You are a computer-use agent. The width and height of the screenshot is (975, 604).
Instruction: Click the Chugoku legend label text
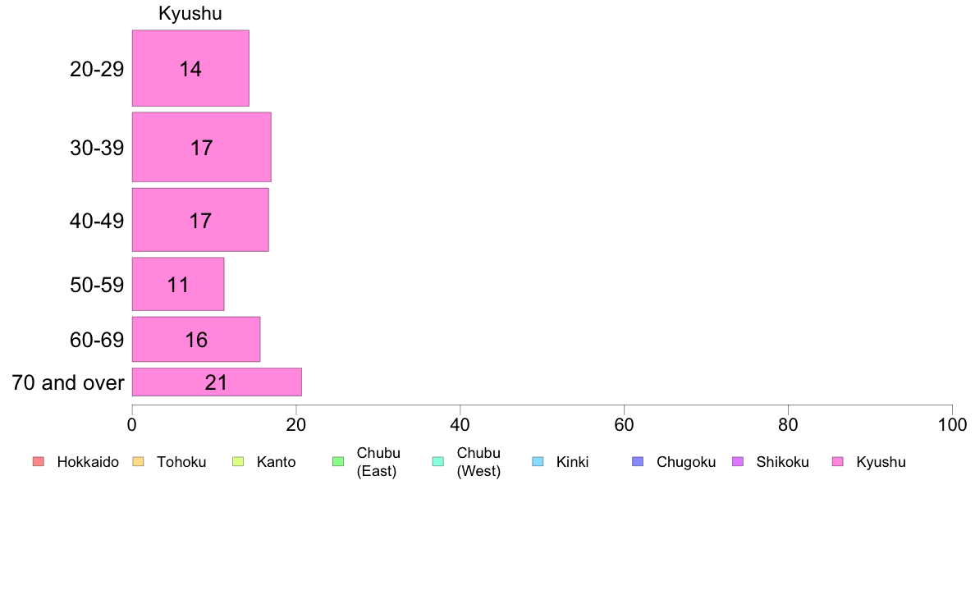coord(686,462)
